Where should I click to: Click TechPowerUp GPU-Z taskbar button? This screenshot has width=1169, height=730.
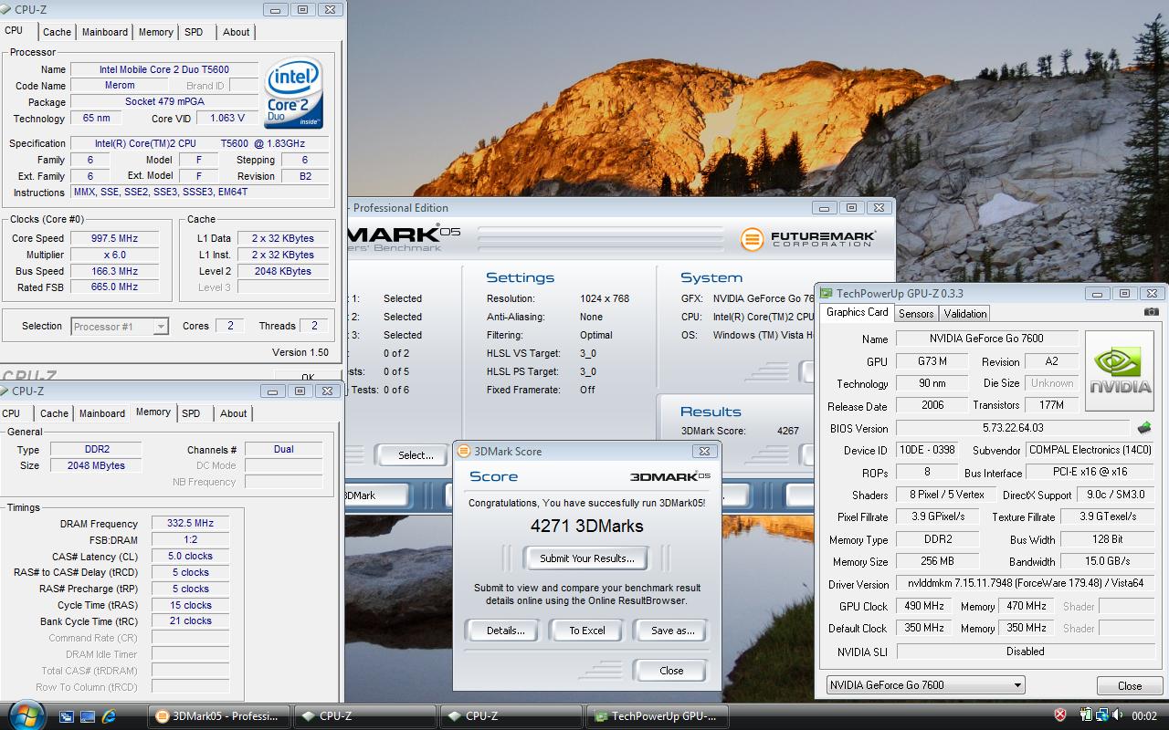tap(657, 716)
